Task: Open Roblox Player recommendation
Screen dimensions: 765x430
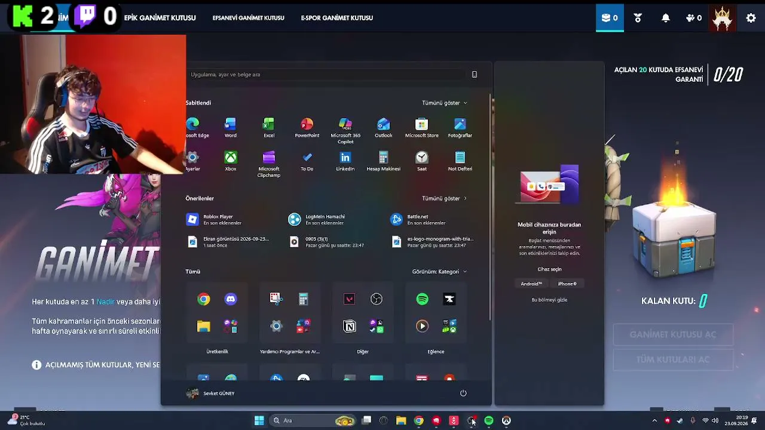Action: [214, 220]
